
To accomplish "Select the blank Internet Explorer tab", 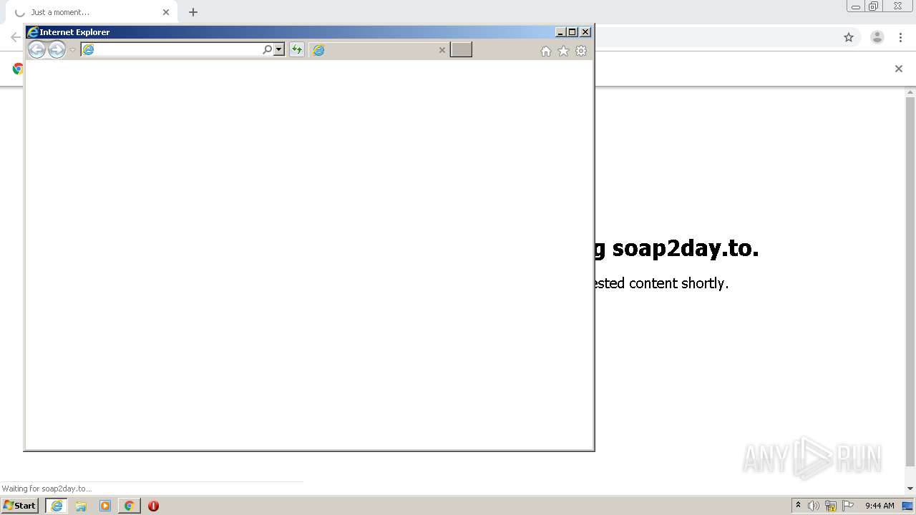I will 379,49.
